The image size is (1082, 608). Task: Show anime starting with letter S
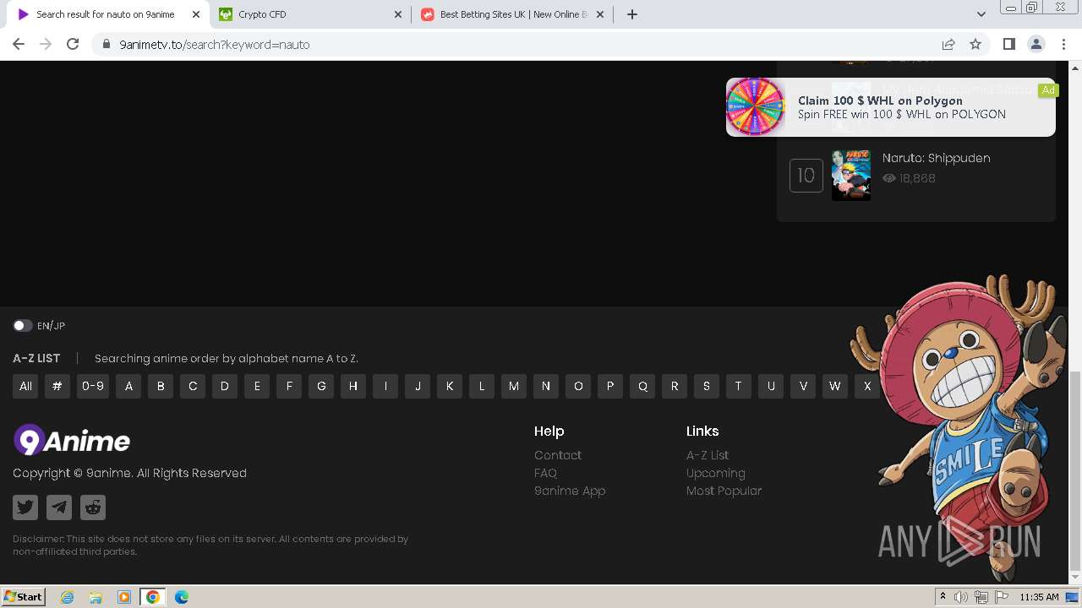coord(707,386)
